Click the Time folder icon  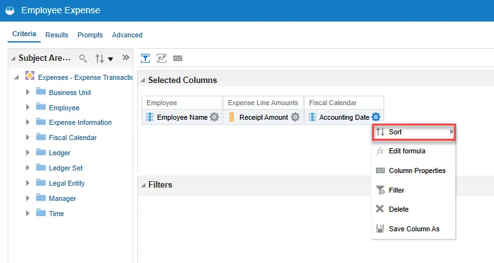coord(41,213)
